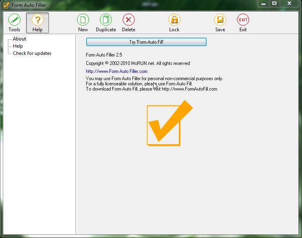Click the Duplicate toolbar icon
The height and width of the screenshot is (238, 302).
tap(106, 23)
